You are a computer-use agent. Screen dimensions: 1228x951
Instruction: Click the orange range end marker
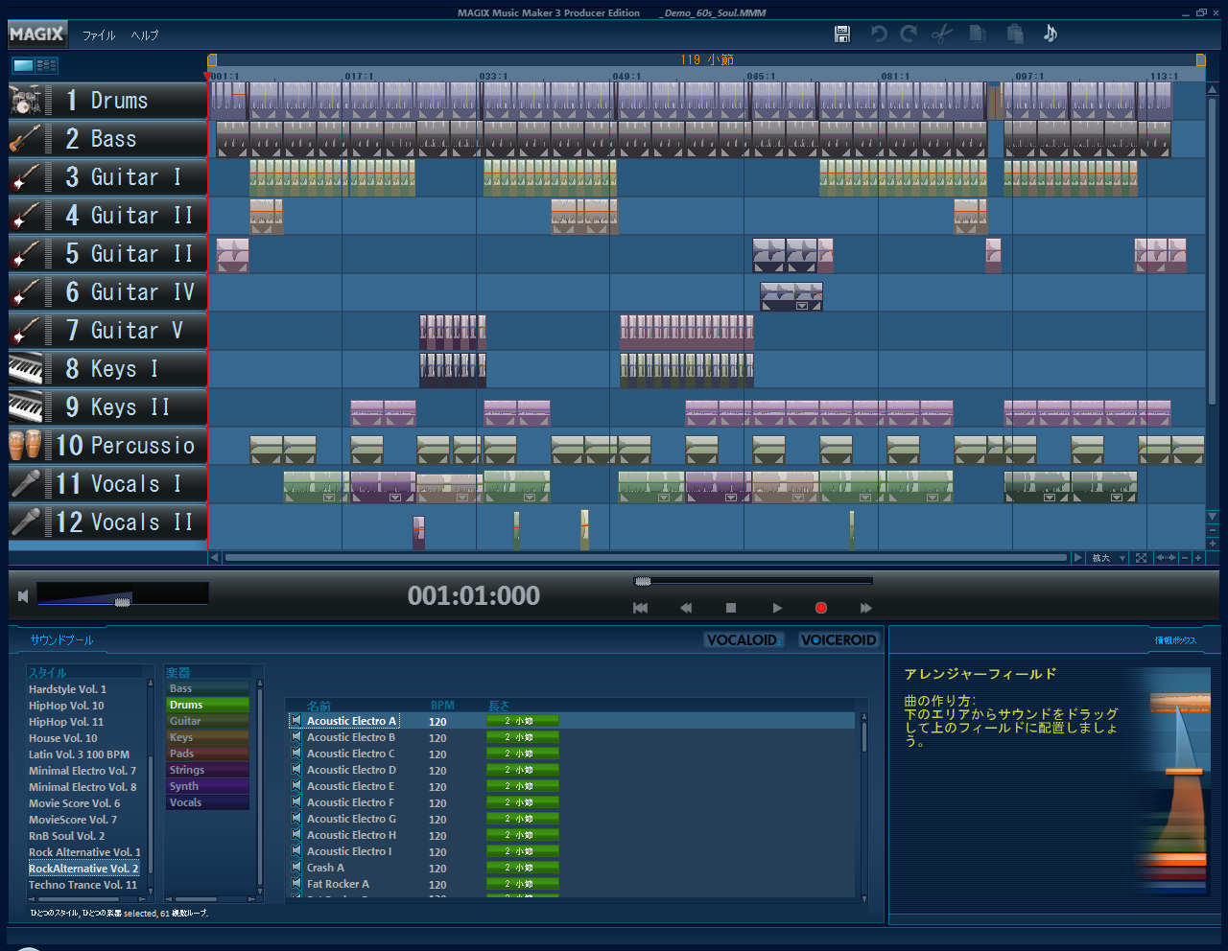(1200, 59)
